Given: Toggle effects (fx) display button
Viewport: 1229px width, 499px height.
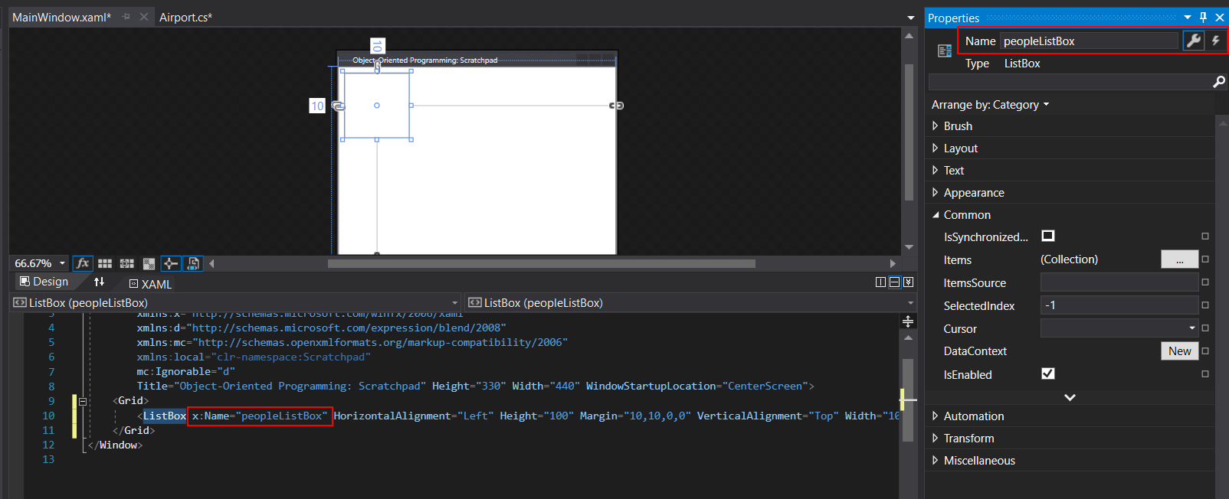Looking at the screenshot, I should [83, 263].
